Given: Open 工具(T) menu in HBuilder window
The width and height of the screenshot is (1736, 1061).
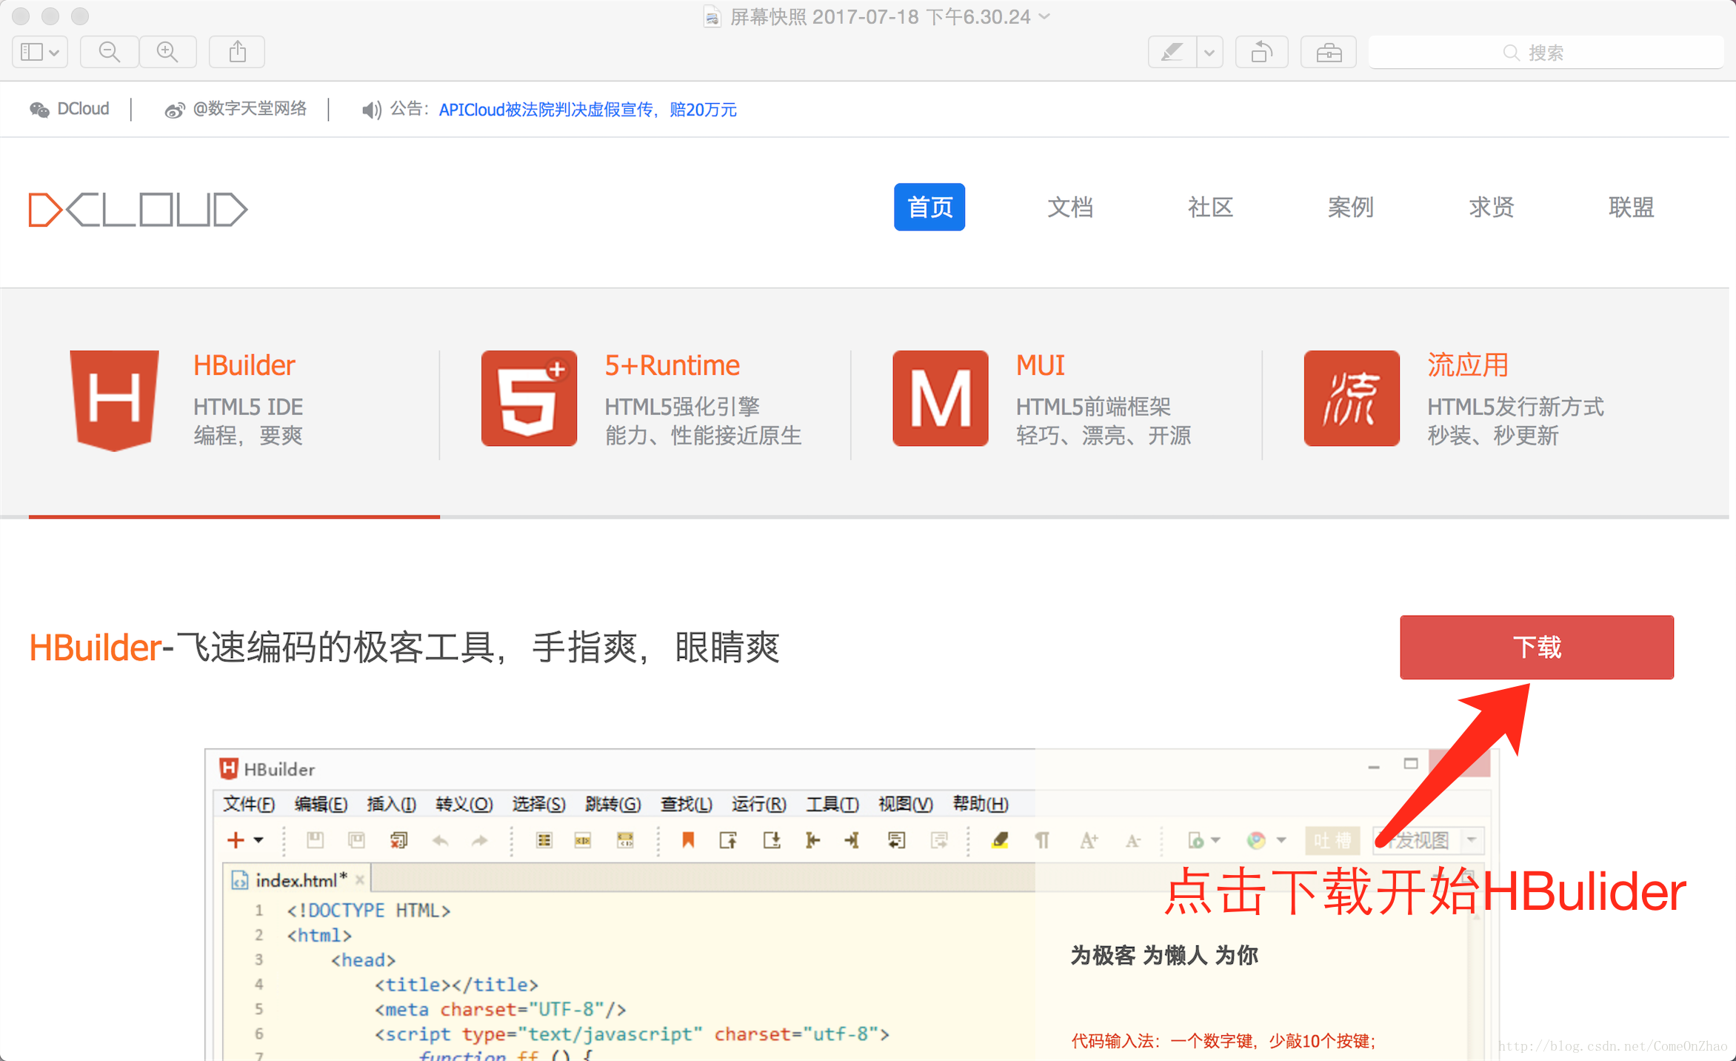Looking at the screenshot, I should [x=832, y=804].
